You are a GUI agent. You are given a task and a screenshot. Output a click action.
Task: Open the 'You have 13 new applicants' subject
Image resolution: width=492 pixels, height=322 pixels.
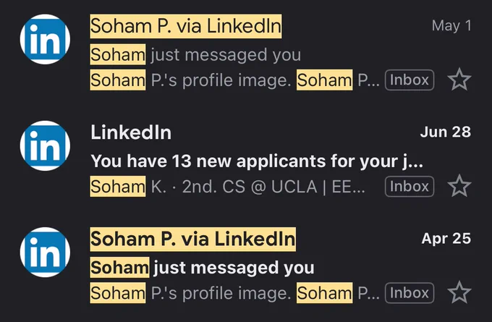coord(257,161)
